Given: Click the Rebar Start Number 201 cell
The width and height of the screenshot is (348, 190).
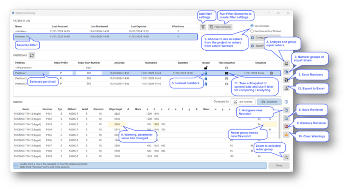Looking at the screenshot, I should point(89,78).
